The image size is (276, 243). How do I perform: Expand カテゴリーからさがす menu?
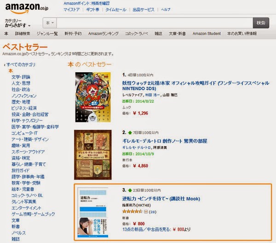(17, 23)
